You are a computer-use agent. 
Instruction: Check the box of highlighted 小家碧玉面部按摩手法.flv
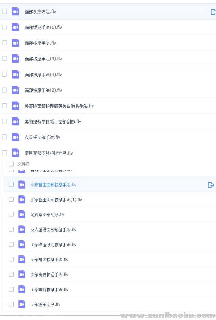pyautogui.click(x=11, y=184)
